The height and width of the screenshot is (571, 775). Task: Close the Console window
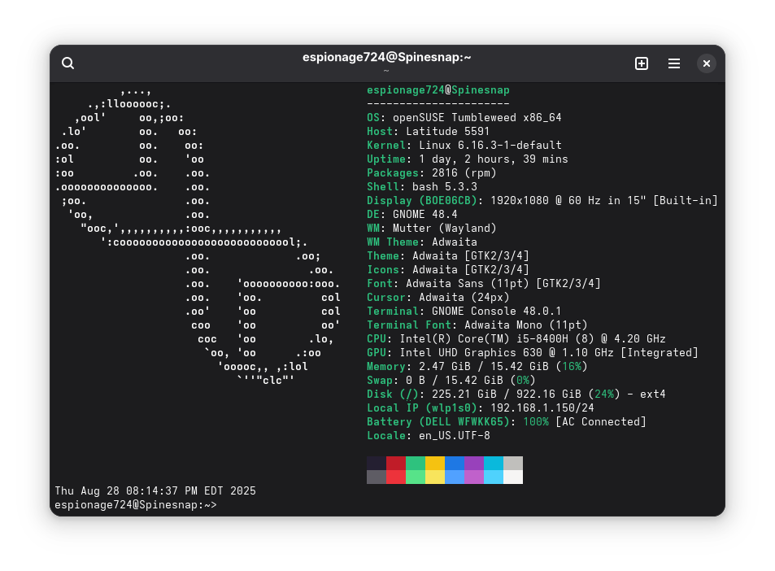coord(707,63)
